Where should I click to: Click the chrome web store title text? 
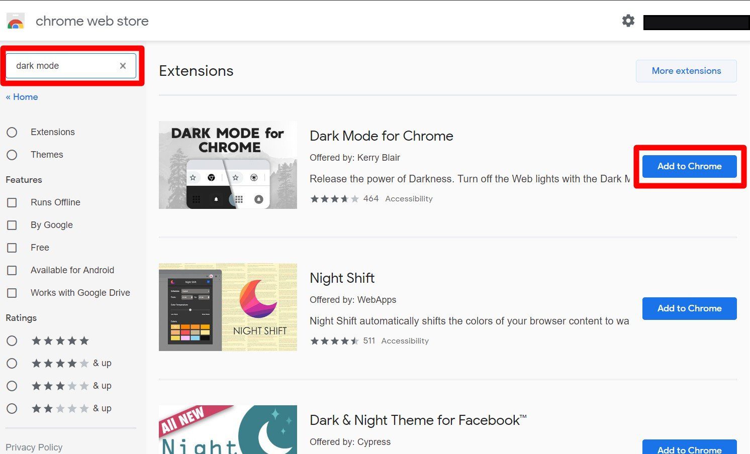pyautogui.click(x=92, y=21)
